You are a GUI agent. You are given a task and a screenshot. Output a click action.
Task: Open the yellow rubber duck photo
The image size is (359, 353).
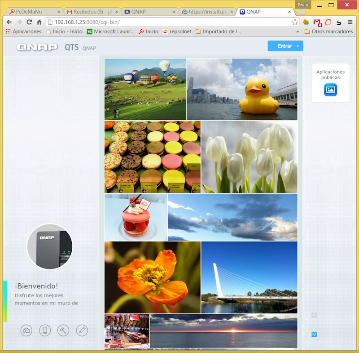pyautogui.click(x=242, y=89)
